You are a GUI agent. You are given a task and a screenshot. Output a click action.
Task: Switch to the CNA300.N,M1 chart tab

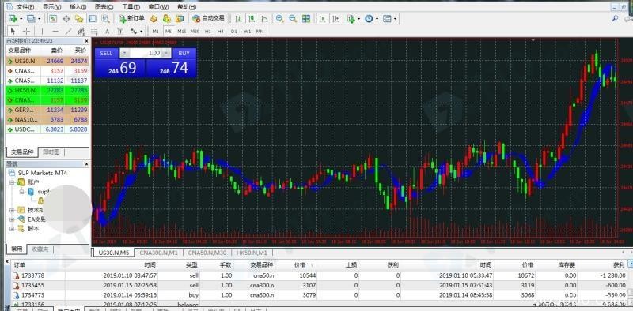[x=159, y=253]
